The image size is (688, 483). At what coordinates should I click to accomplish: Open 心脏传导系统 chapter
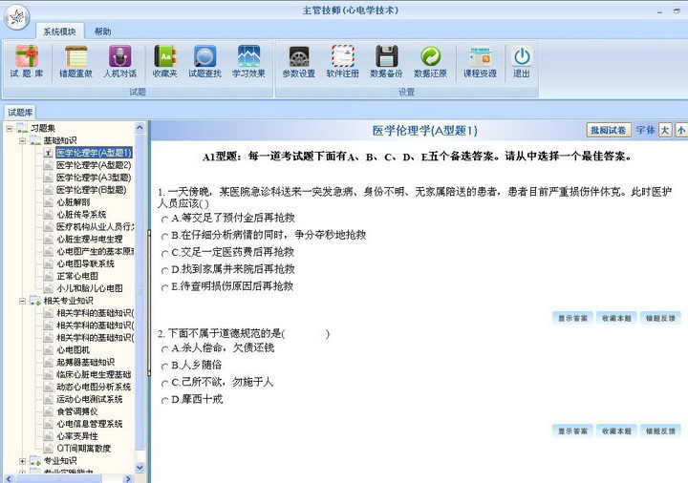[x=81, y=215]
